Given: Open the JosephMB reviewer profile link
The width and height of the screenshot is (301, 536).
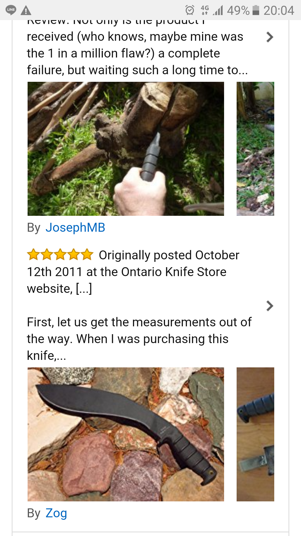Looking at the screenshot, I should pos(75,228).
